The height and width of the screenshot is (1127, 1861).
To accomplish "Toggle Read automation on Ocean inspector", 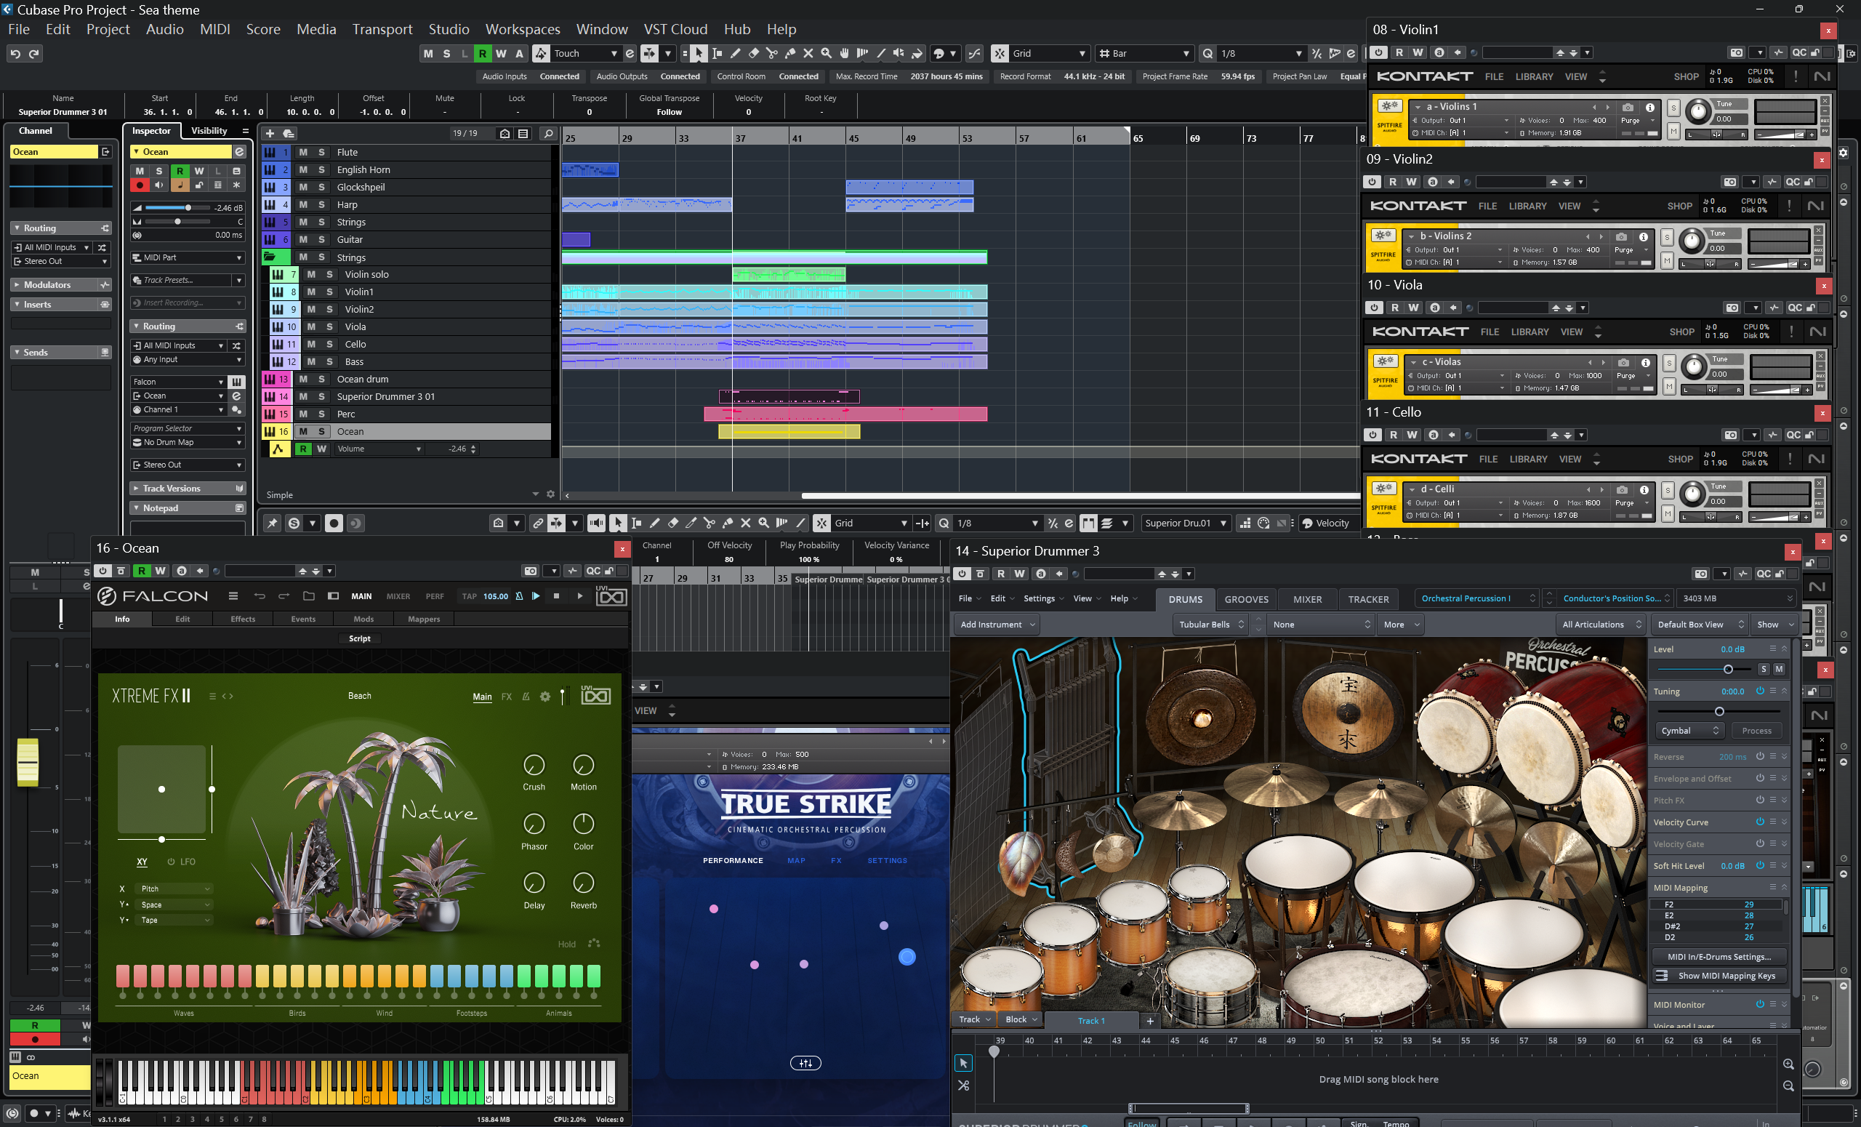I will [180, 171].
